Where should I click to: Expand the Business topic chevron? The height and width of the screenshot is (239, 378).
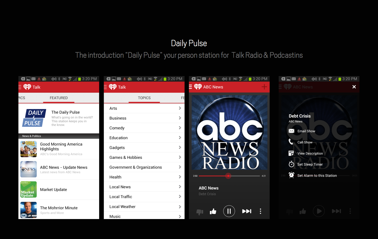pyautogui.click(x=180, y=118)
